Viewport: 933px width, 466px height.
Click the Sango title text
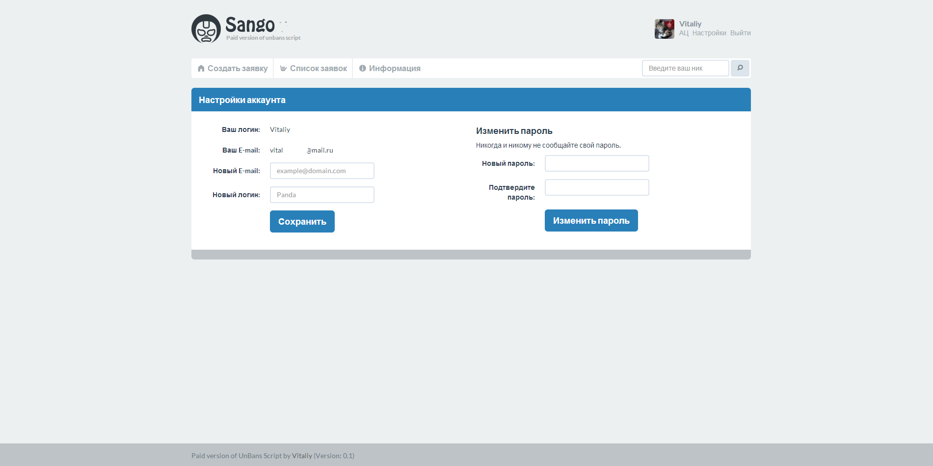250,25
